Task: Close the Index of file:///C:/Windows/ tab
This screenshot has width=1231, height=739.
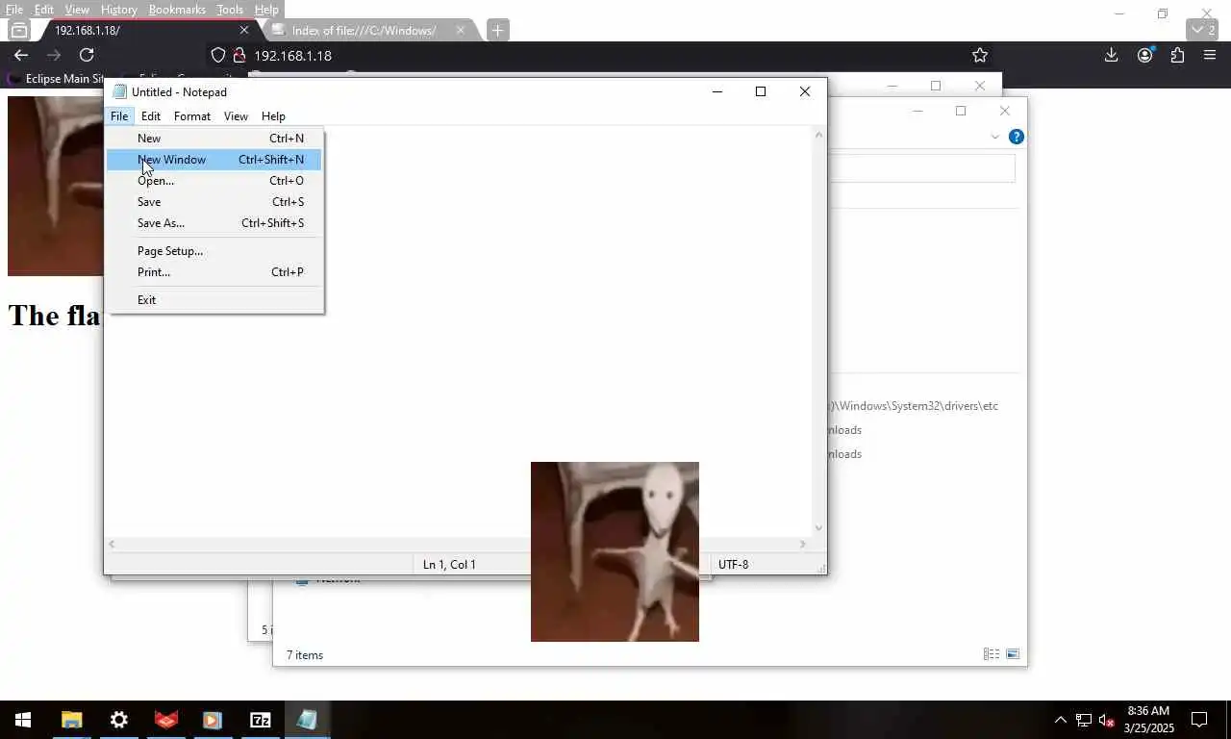Action: pos(460,31)
